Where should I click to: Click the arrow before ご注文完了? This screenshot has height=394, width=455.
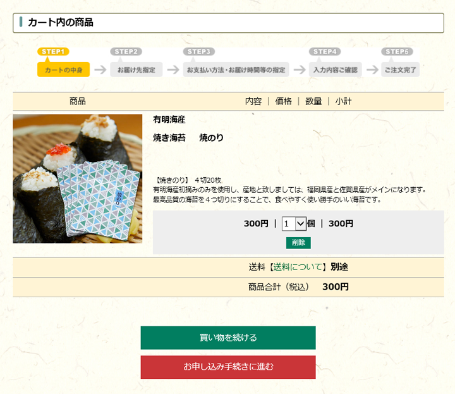(372, 70)
